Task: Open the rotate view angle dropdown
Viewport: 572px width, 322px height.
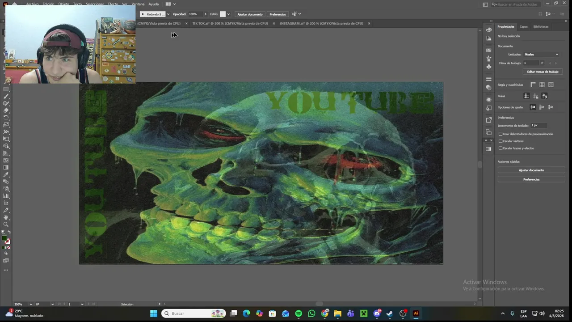Action: 52,304
